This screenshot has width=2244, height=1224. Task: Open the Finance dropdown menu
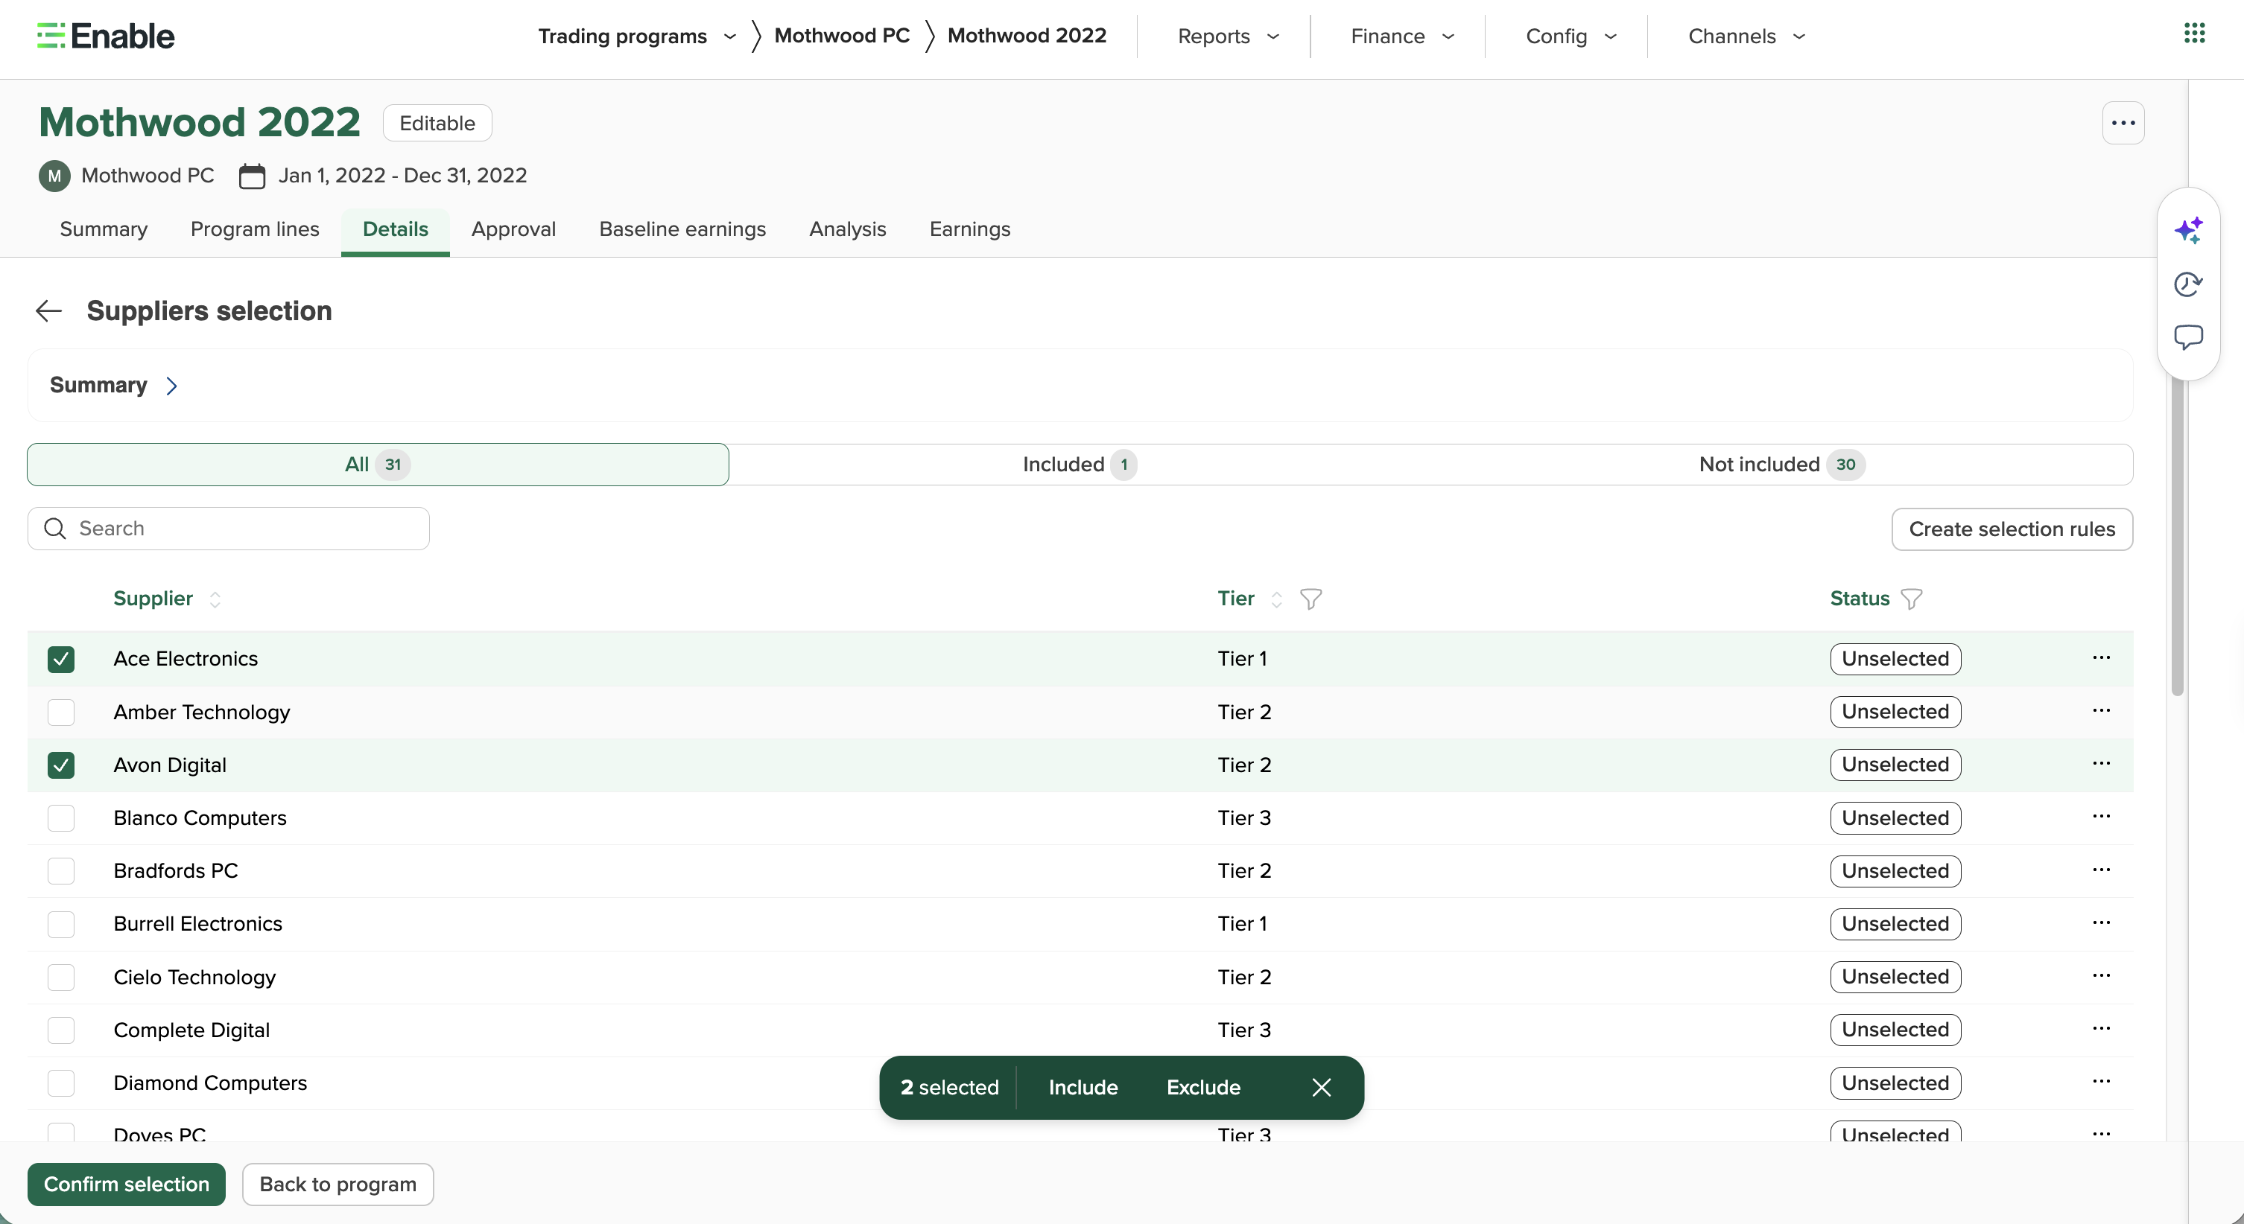(1402, 36)
